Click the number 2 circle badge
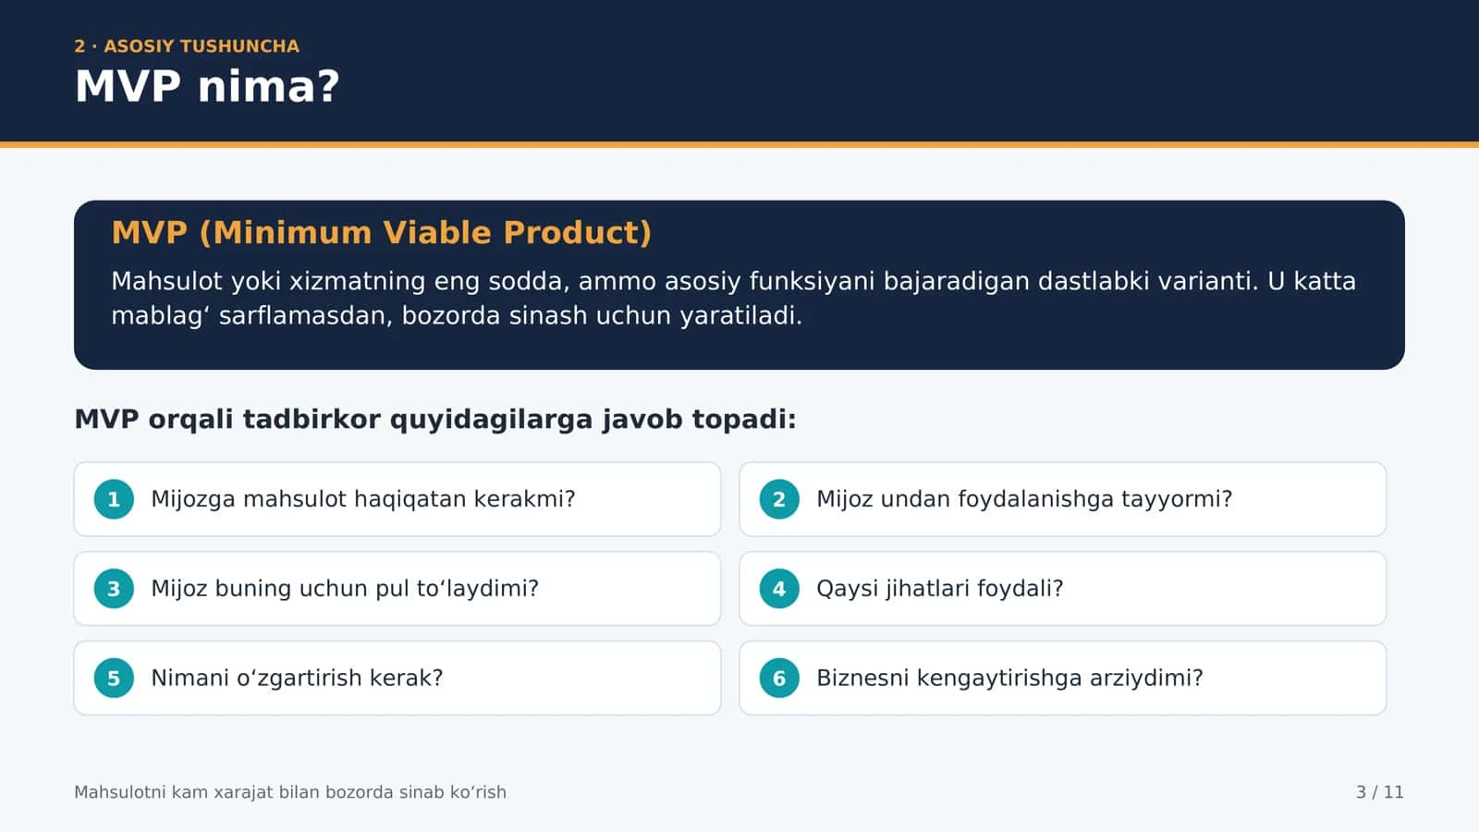This screenshot has width=1479, height=832. coord(779,499)
